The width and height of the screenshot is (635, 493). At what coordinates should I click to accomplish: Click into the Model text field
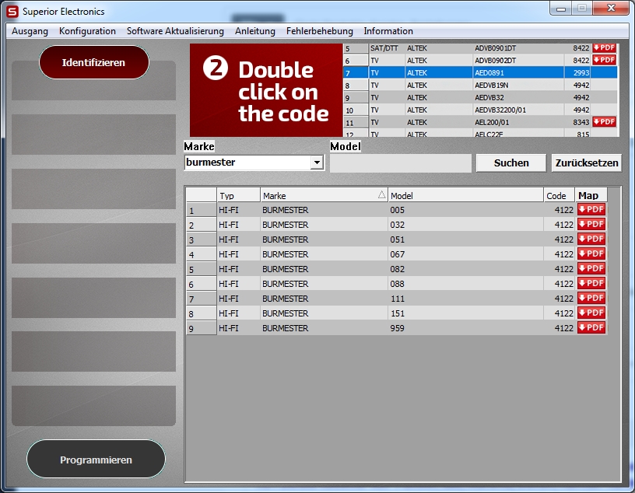400,163
